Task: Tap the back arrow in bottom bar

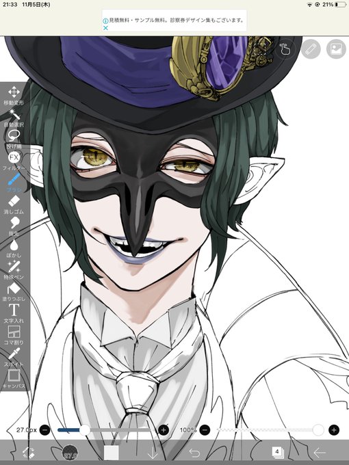Action: pos(320,453)
